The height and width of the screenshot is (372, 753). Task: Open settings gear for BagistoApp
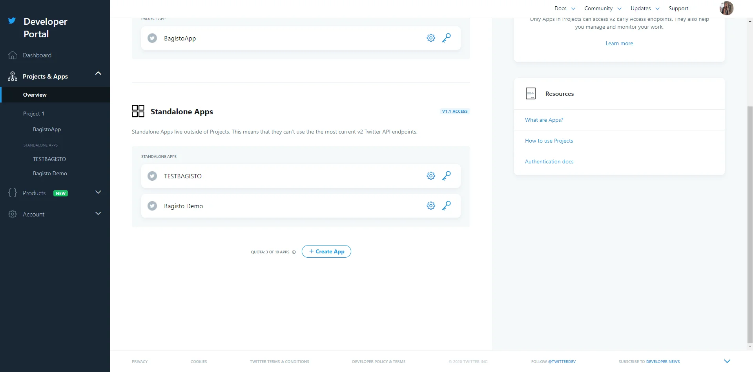coord(430,38)
